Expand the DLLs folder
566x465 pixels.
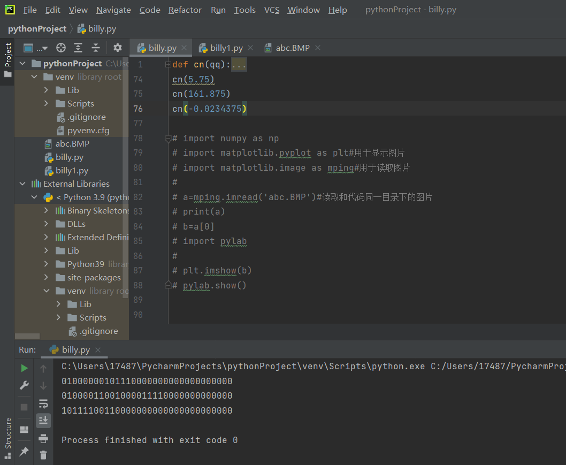tap(46, 224)
